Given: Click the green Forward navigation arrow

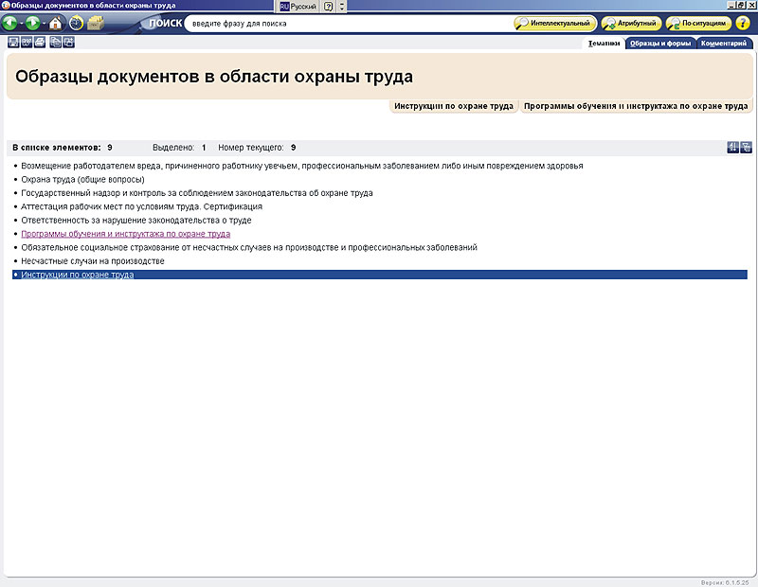Looking at the screenshot, I should click(33, 23).
